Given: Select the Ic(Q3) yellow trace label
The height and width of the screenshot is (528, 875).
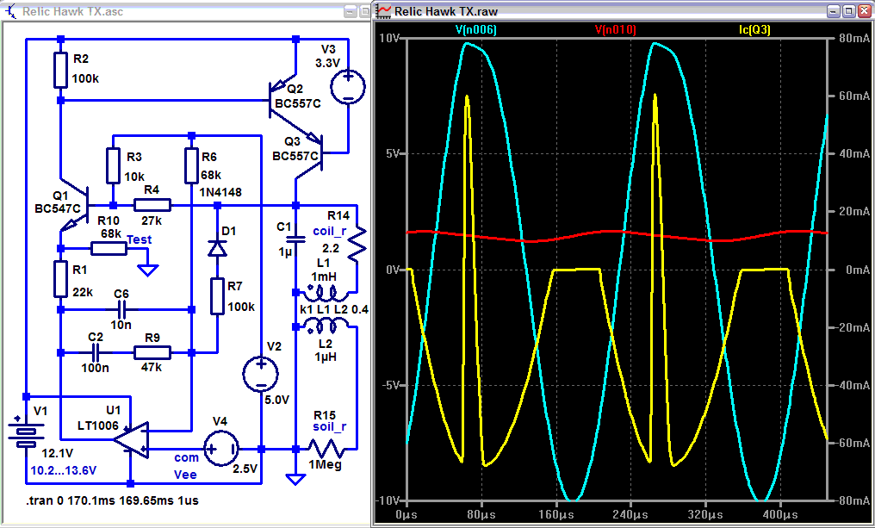Looking at the screenshot, I should [x=754, y=30].
